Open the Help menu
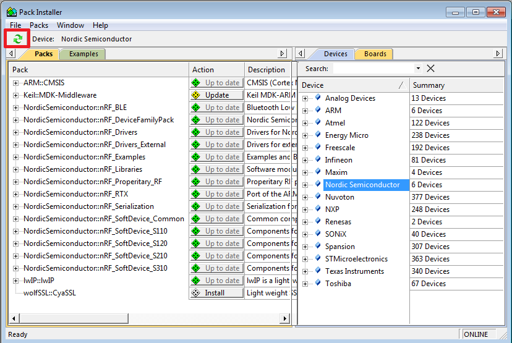Screen dimensions: 512x343 point(100,25)
